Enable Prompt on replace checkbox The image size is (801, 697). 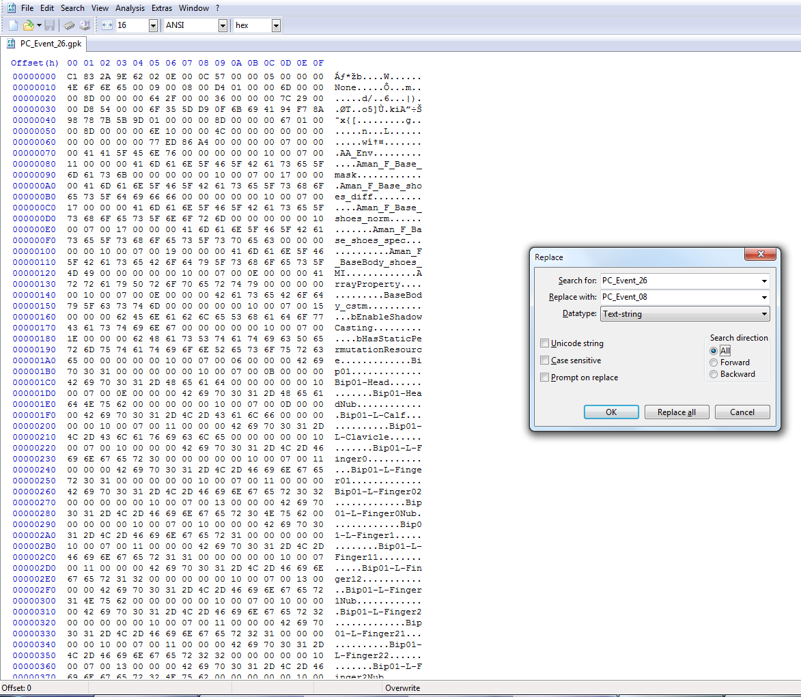(x=545, y=378)
